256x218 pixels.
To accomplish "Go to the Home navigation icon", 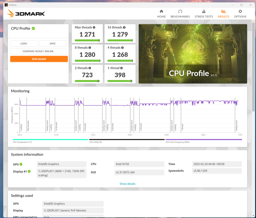I will click(161, 11).
